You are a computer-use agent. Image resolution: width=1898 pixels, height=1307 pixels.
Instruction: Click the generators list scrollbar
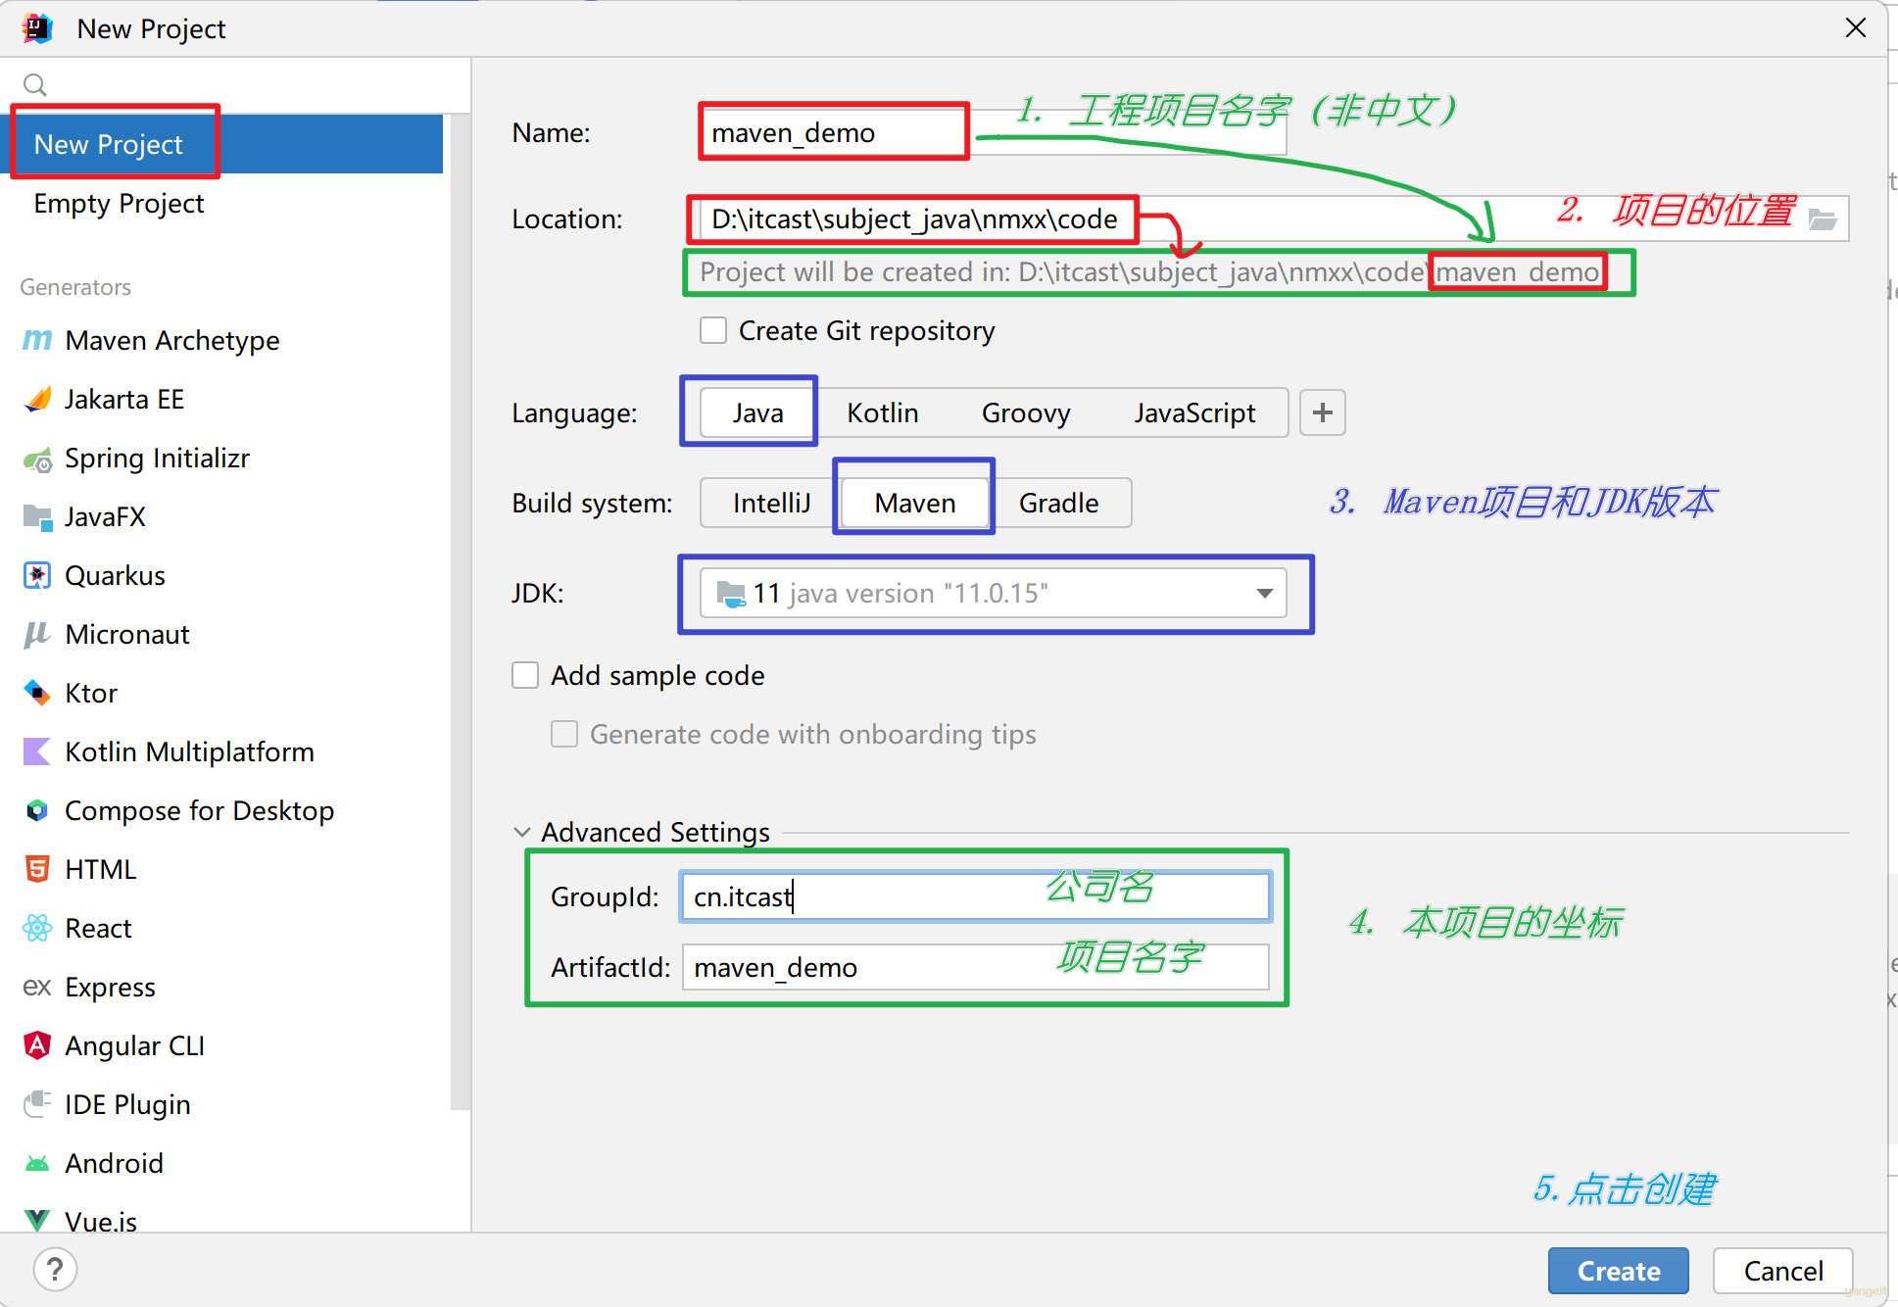pos(459,612)
